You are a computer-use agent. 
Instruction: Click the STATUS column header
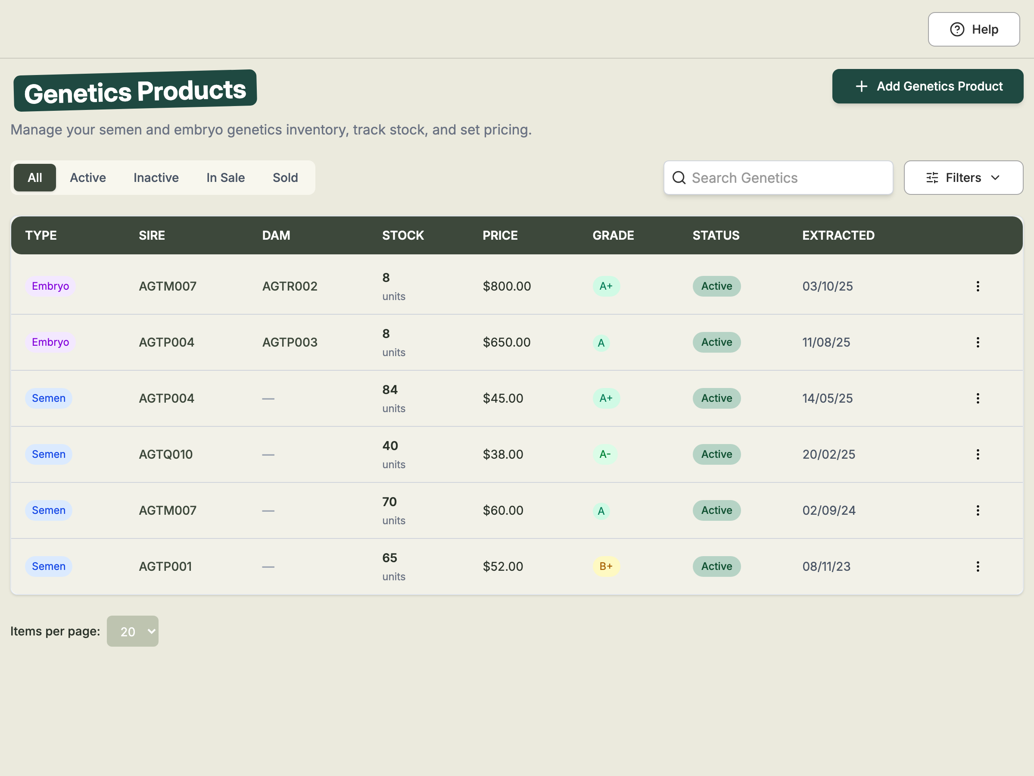[716, 235]
